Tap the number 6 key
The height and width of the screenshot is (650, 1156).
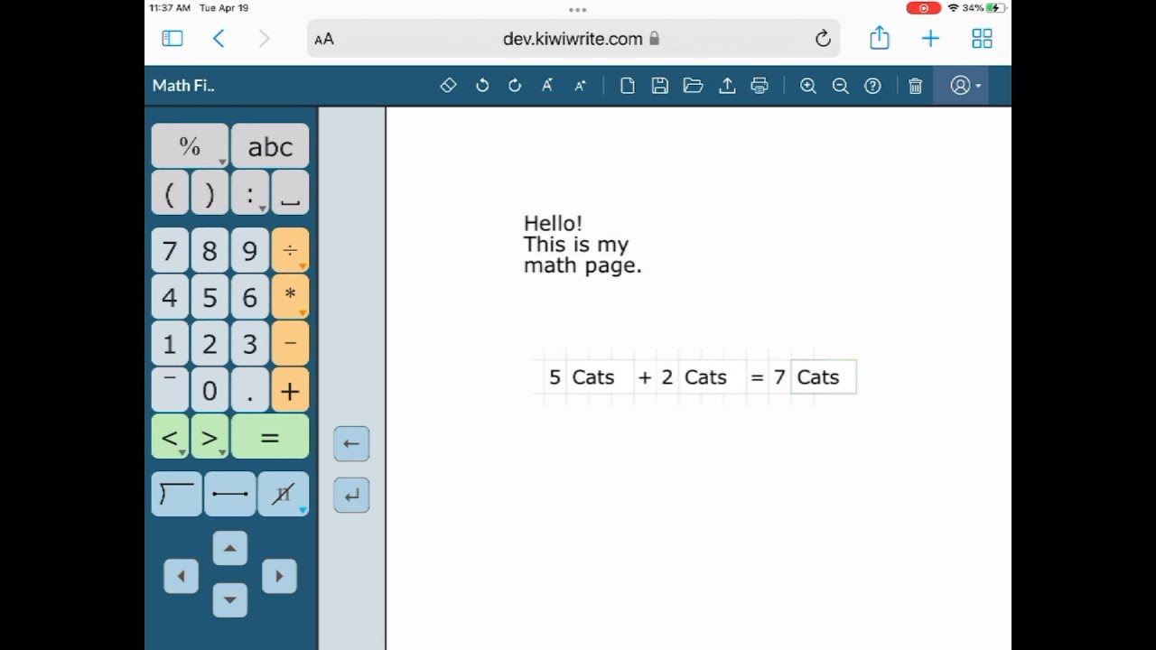pos(250,297)
